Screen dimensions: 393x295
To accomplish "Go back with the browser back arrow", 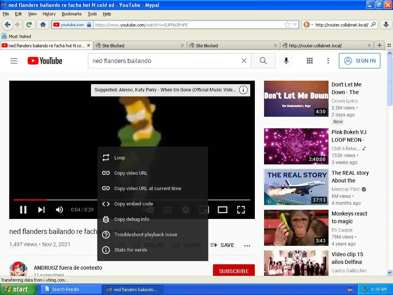I will pos(7,25).
